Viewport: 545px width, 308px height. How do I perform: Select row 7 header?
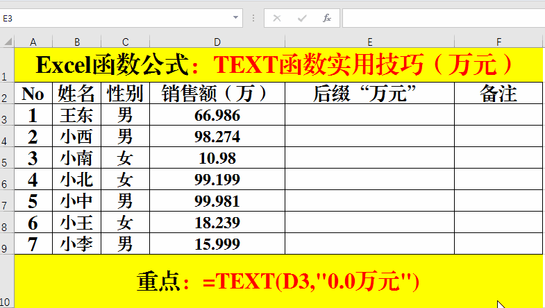(x=7, y=200)
